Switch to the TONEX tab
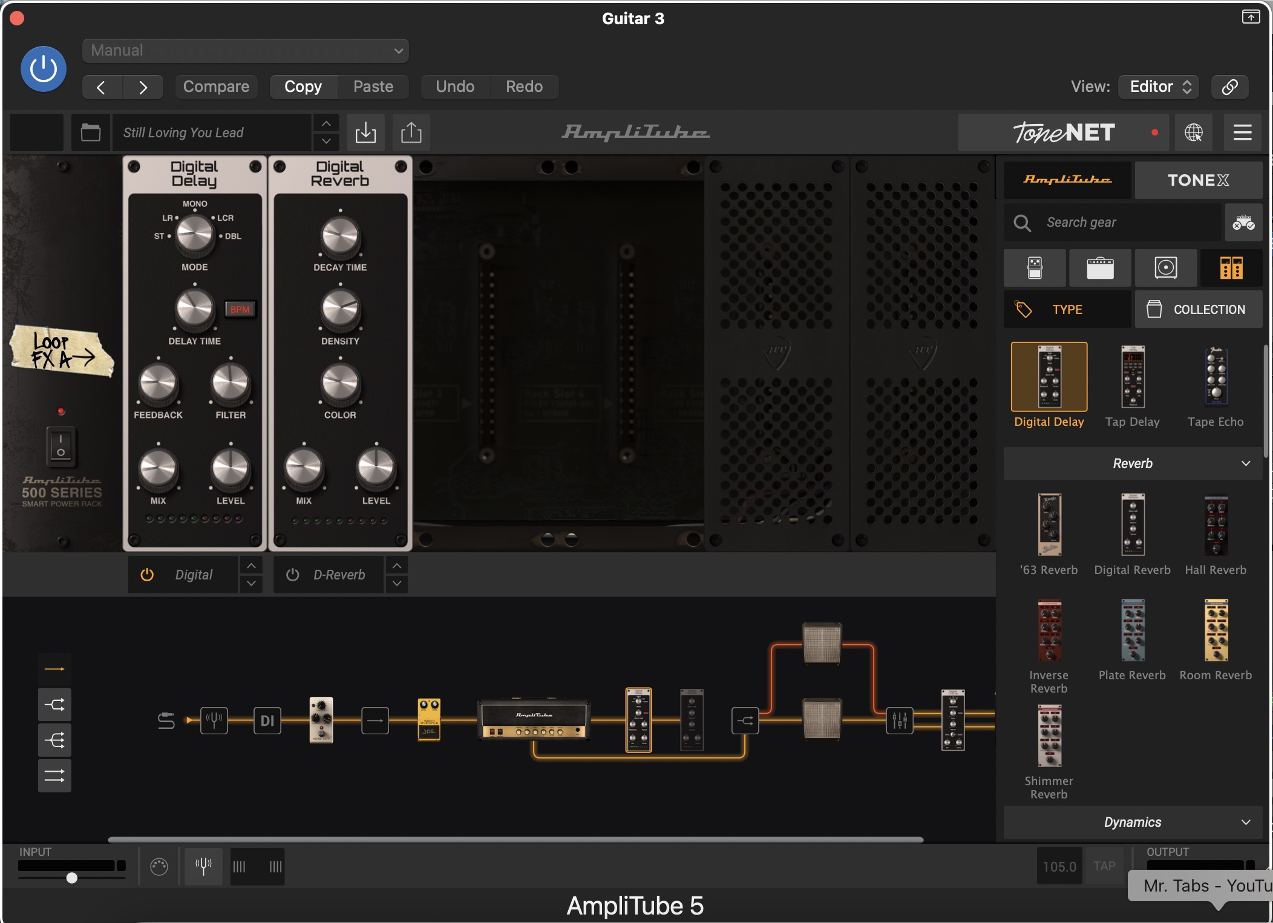 [x=1198, y=180]
